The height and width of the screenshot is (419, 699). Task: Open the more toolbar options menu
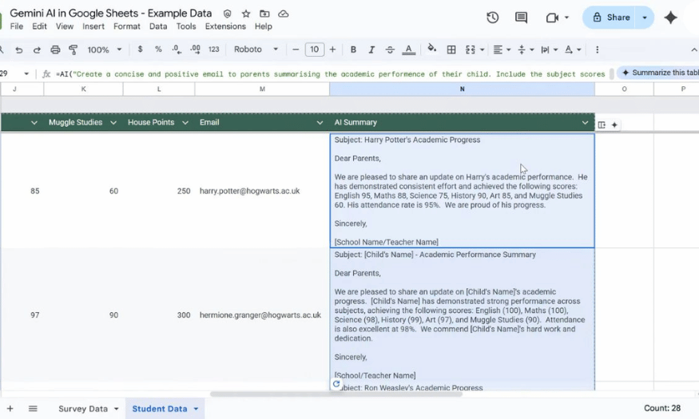pyautogui.click(x=597, y=49)
